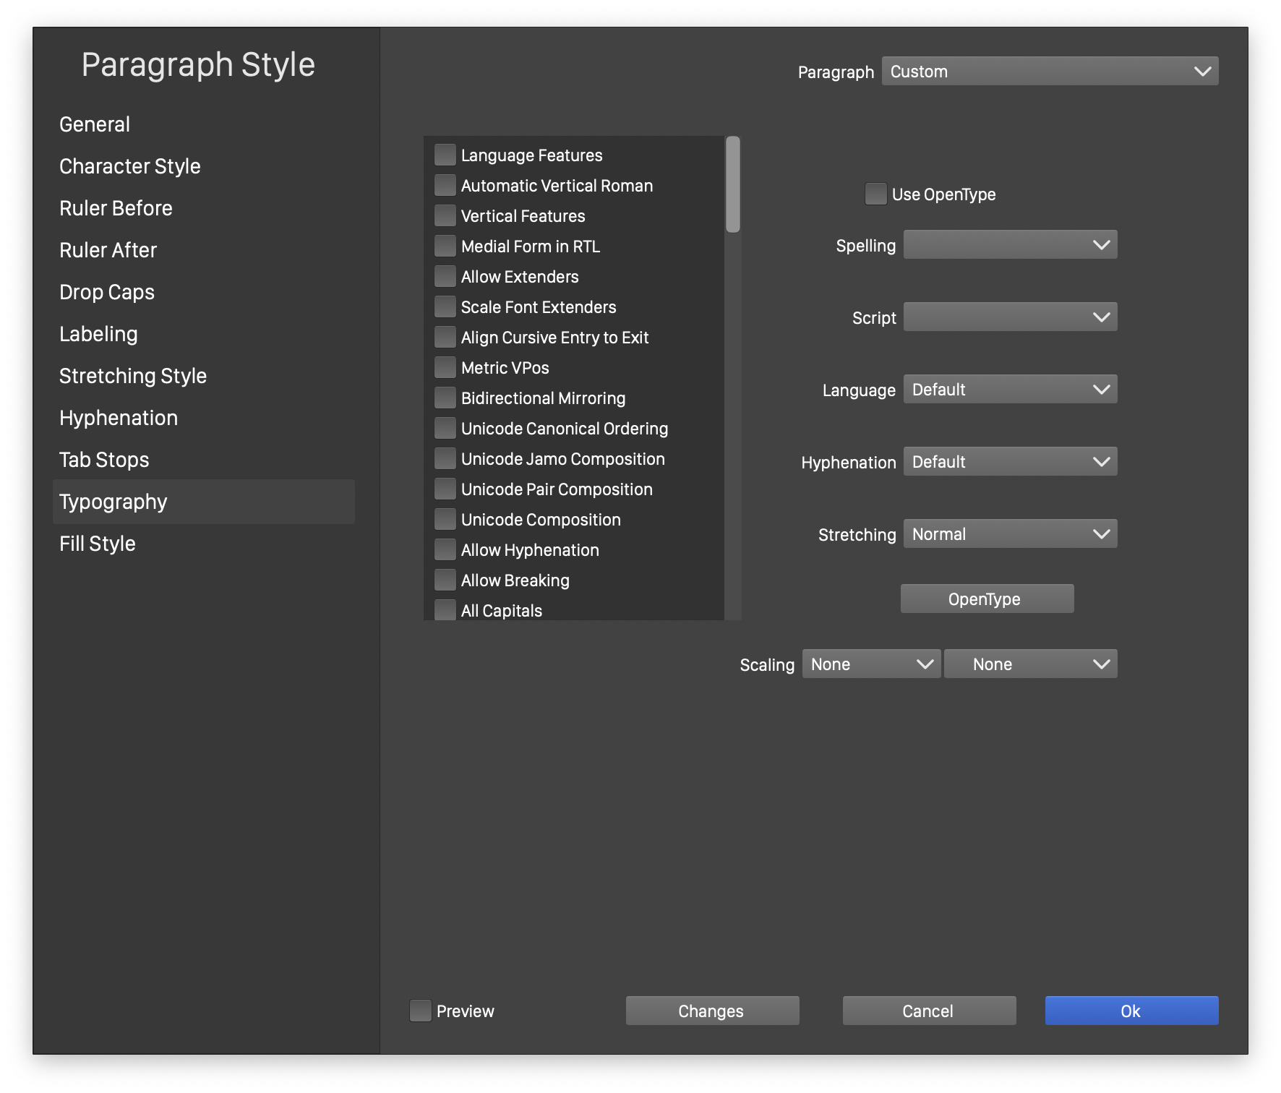Click the features list scrollbar thumb
This screenshot has height=1093, width=1281.
click(732, 185)
